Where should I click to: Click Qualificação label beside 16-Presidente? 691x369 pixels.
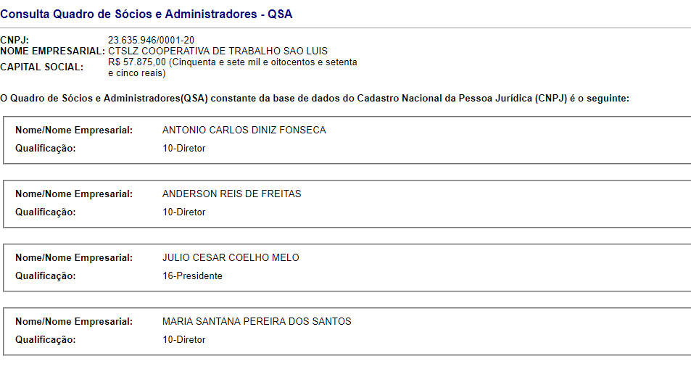coord(45,276)
